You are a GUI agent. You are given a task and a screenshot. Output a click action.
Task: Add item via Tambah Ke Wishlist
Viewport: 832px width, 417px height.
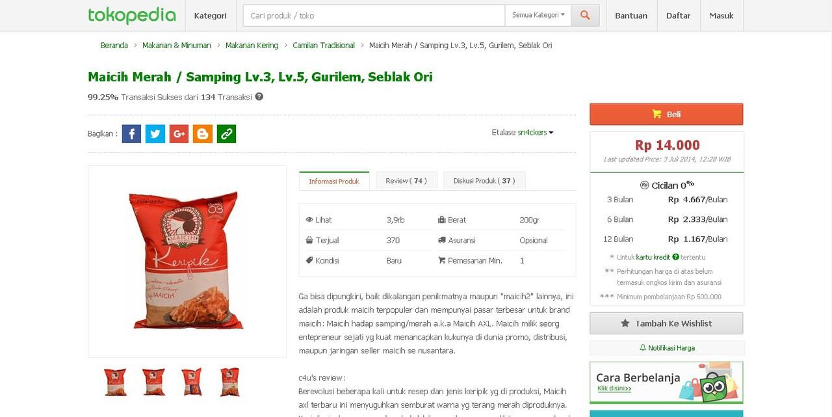pyautogui.click(x=666, y=323)
